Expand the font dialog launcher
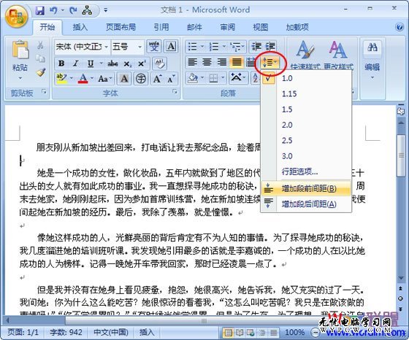 tap(175, 92)
